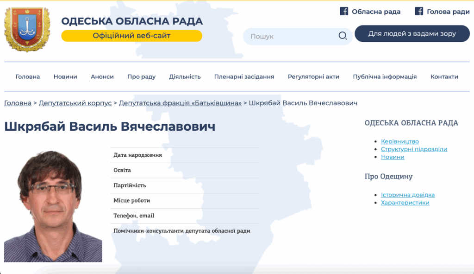Go to Анонси in the navigation bar
Image resolution: width=474 pixels, height=274 pixels.
102,77
